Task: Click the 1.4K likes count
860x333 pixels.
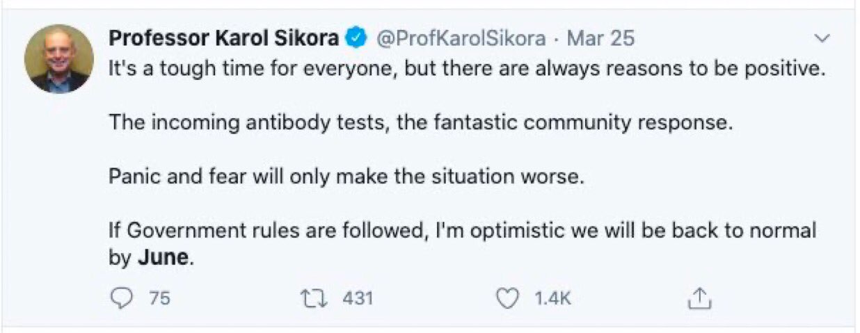Action: click(552, 299)
